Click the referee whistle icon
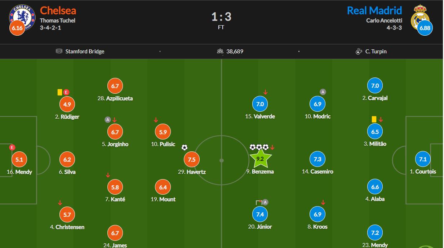This screenshot has width=444, height=248. click(359, 52)
